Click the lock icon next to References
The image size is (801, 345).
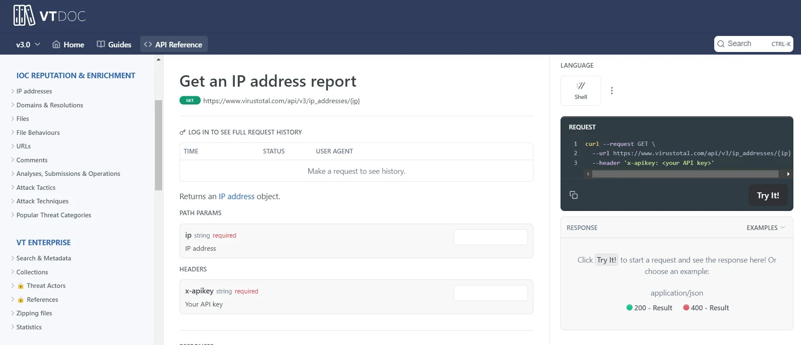click(x=21, y=300)
